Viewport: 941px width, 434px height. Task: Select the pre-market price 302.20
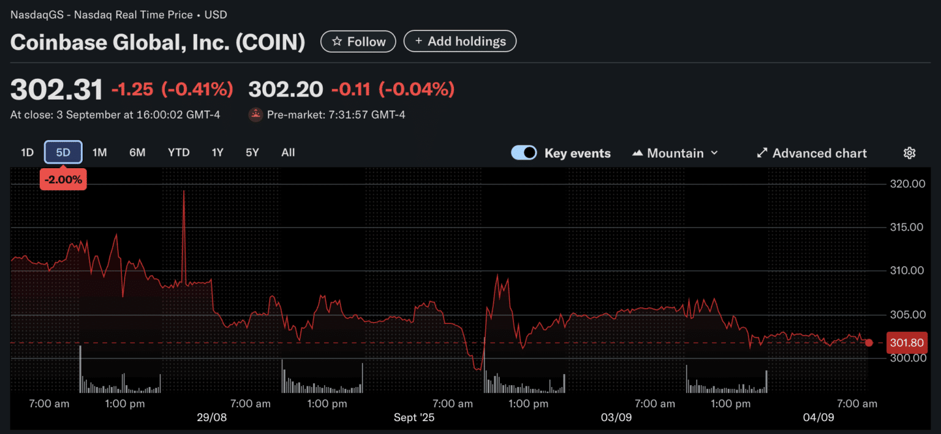[285, 90]
